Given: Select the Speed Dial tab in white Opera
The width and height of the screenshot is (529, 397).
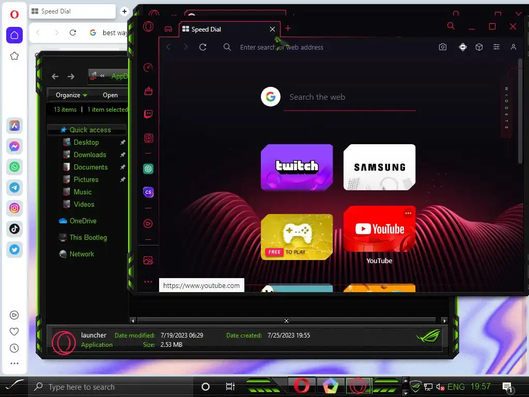Looking at the screenshot, I should 72,11.
